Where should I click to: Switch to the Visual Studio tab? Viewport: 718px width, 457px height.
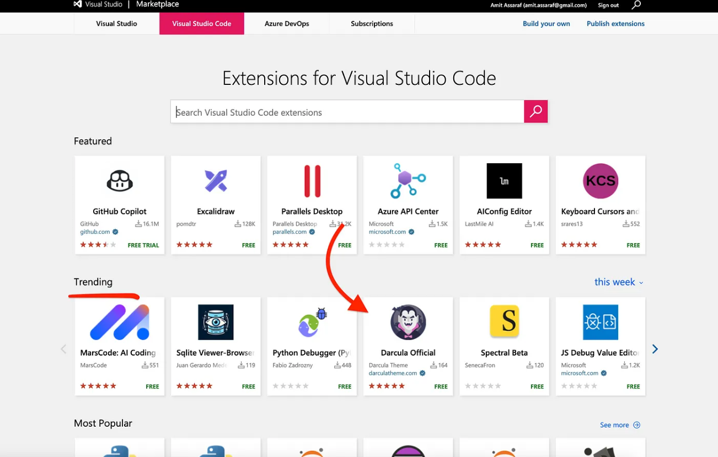click(x=116, y=24)
